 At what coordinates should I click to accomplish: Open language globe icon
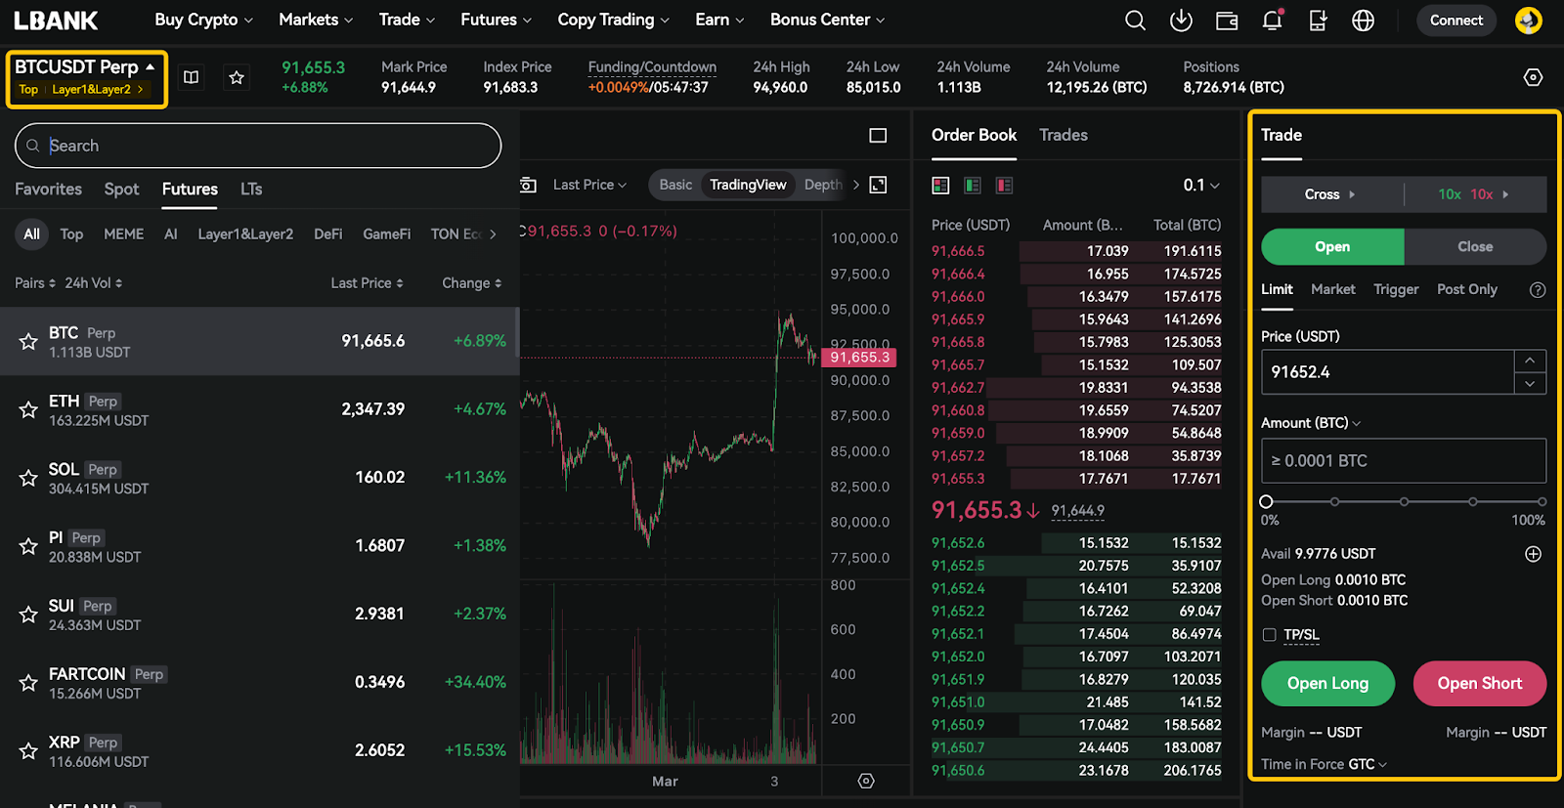pos(1363,21)
